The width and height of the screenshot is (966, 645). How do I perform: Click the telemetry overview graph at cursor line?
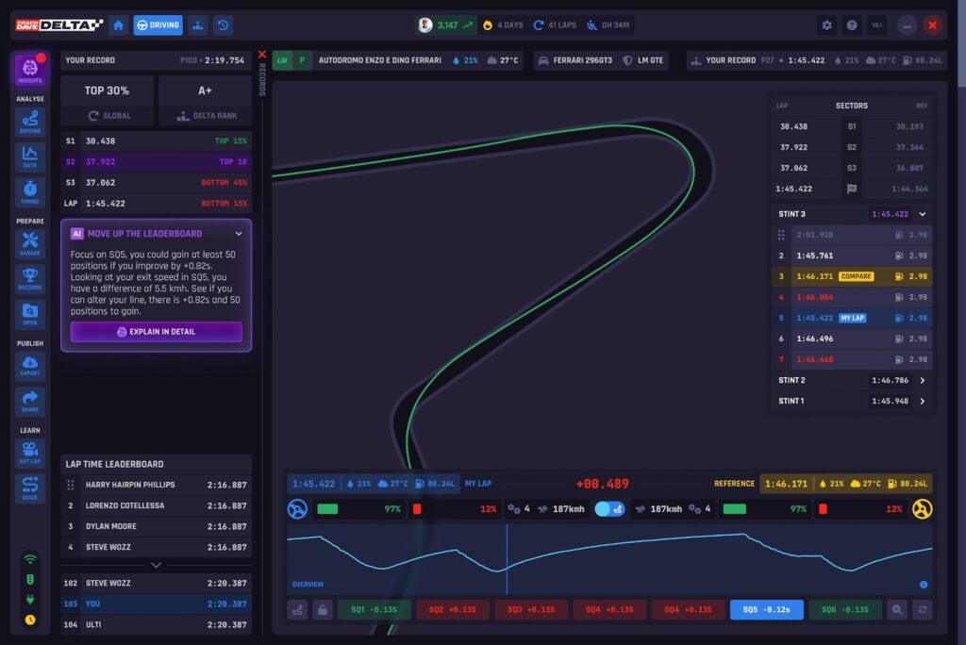point(507,558)
